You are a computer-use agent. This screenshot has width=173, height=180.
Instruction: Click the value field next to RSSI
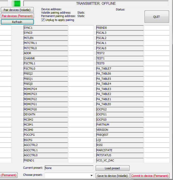click(157, 145)
